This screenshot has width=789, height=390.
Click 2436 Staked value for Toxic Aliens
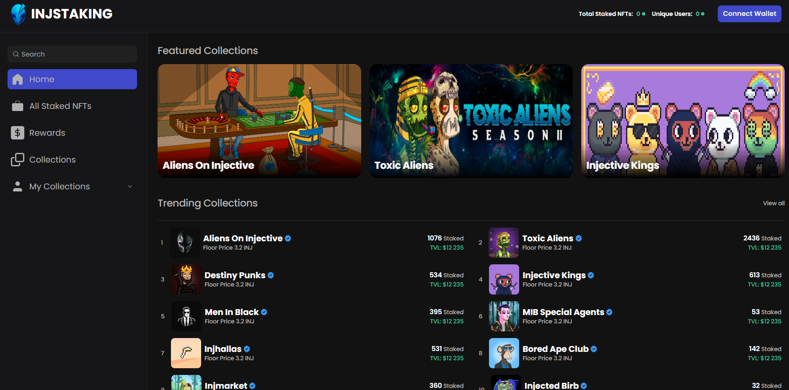(762, 238)
